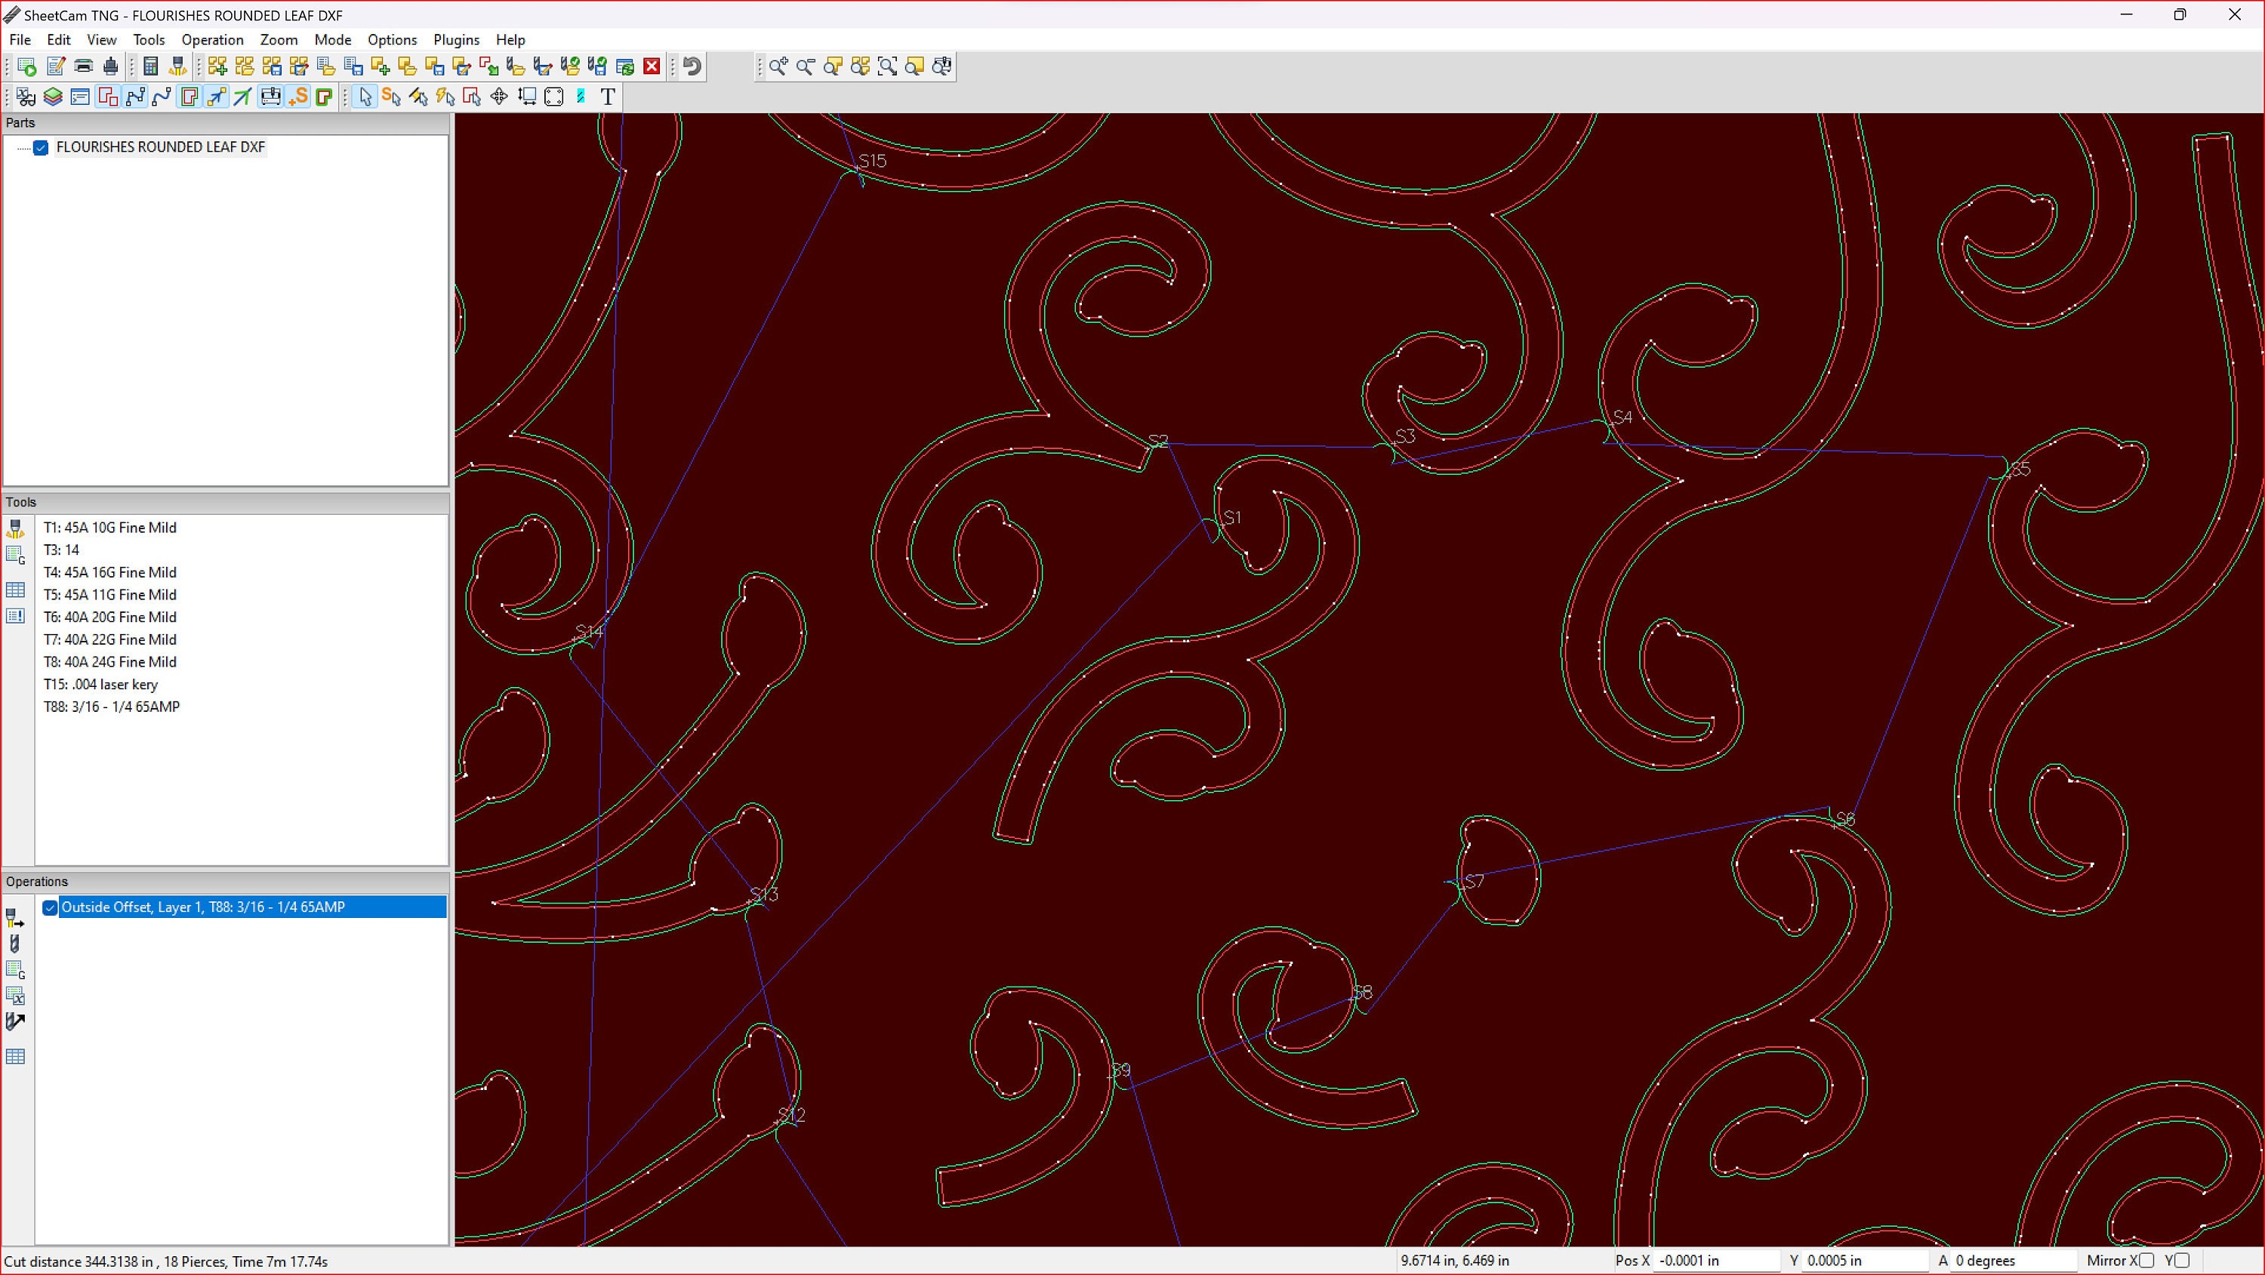The height and width of the screenshot is (1275, 2265).
Task: Select the Zoom to fit part tool
Action: (x=832, y=66)
